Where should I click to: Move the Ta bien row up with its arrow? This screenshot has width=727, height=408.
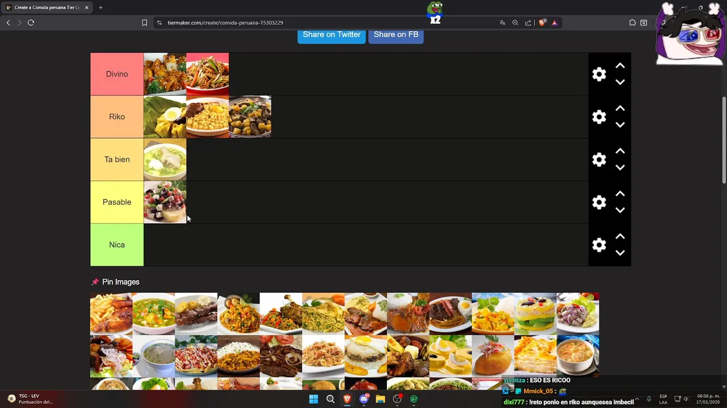coord(620,151)
